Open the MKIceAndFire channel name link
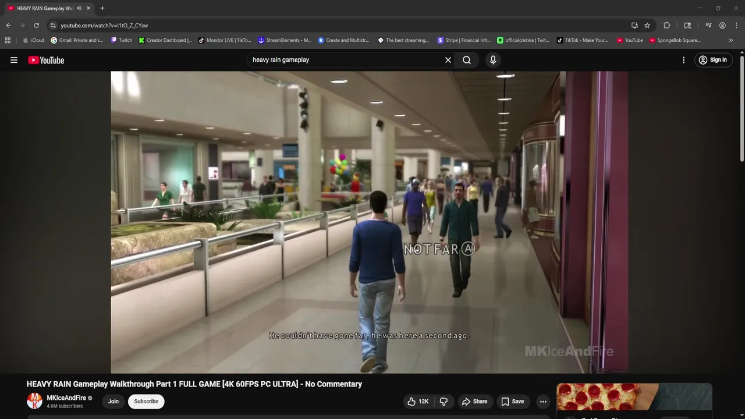The width and height of the screenshot is (745, 419). click(66, 398)
